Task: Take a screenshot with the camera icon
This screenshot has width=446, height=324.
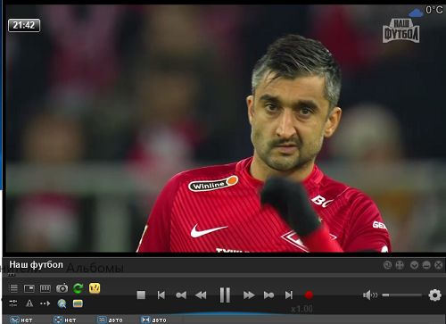Action: click(62, 288)
